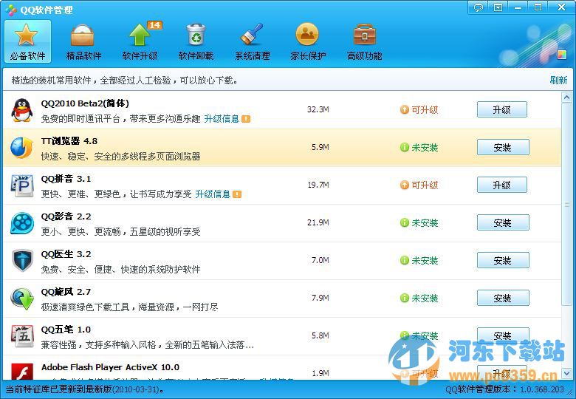Viewport: 576px width, 399px height.
Task: Click the scrollbar up arrow
Action: tap(566, 97)
